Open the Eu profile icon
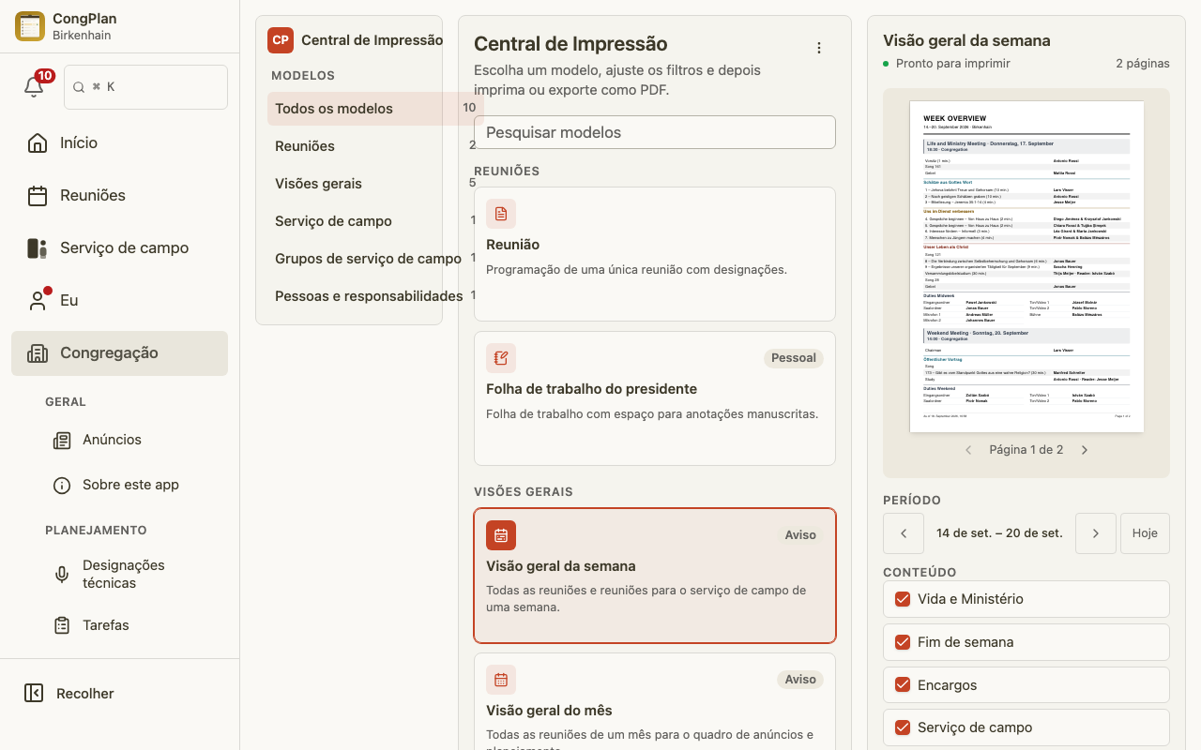The width and height of the screenshot is (1201, 750). pos(38,300)
